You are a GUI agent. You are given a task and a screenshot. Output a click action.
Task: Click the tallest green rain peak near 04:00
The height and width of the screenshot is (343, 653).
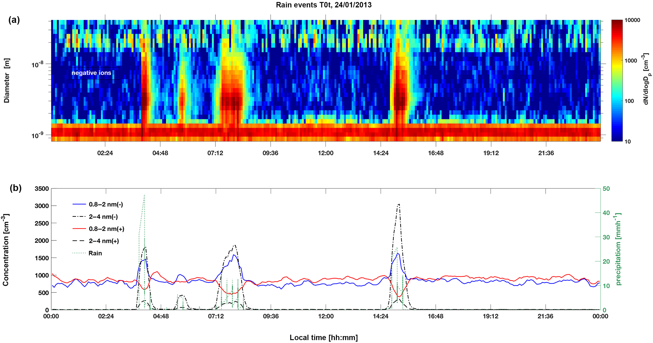tap(144, 196)
